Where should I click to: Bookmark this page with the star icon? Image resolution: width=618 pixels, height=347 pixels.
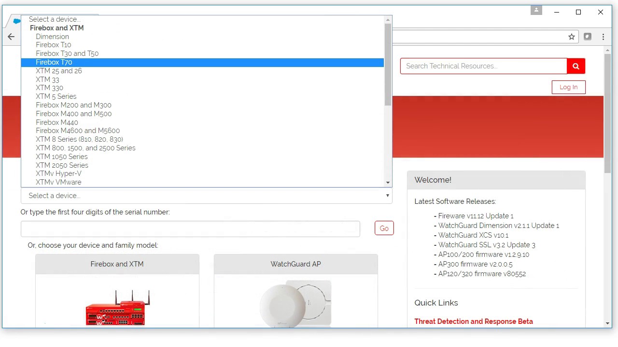tap(572, 37)
